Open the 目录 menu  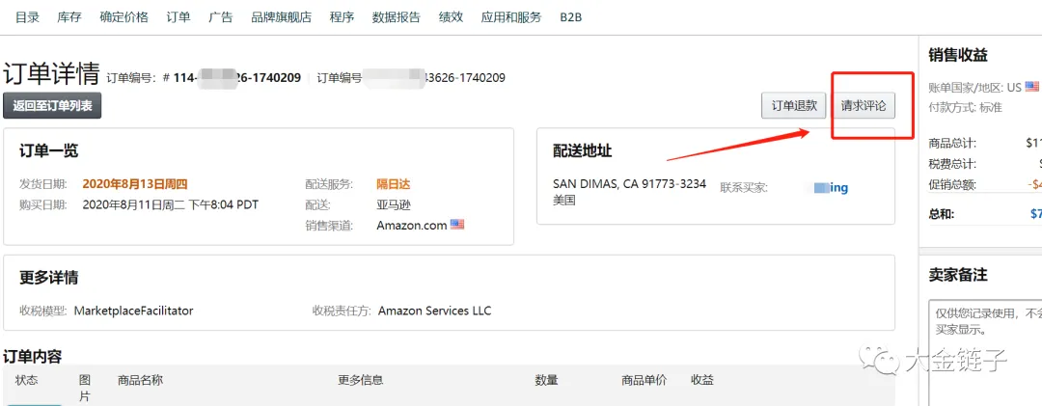[27, 17]
